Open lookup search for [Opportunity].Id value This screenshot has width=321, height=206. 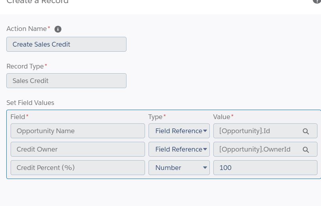306,131
